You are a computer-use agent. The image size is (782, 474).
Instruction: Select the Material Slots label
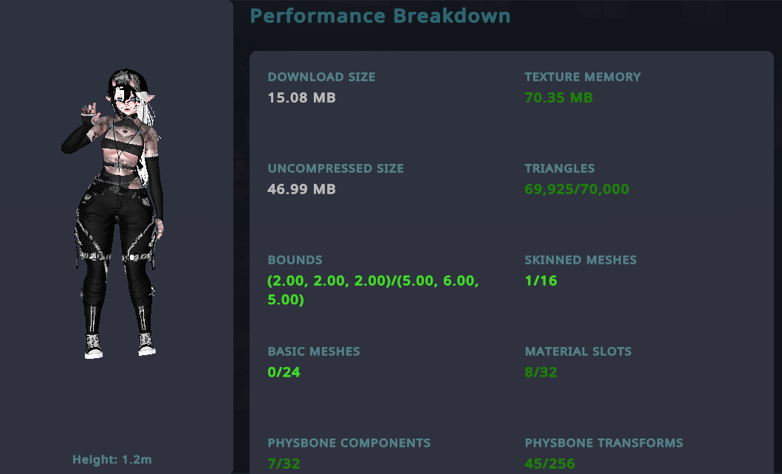pos(578,351)
